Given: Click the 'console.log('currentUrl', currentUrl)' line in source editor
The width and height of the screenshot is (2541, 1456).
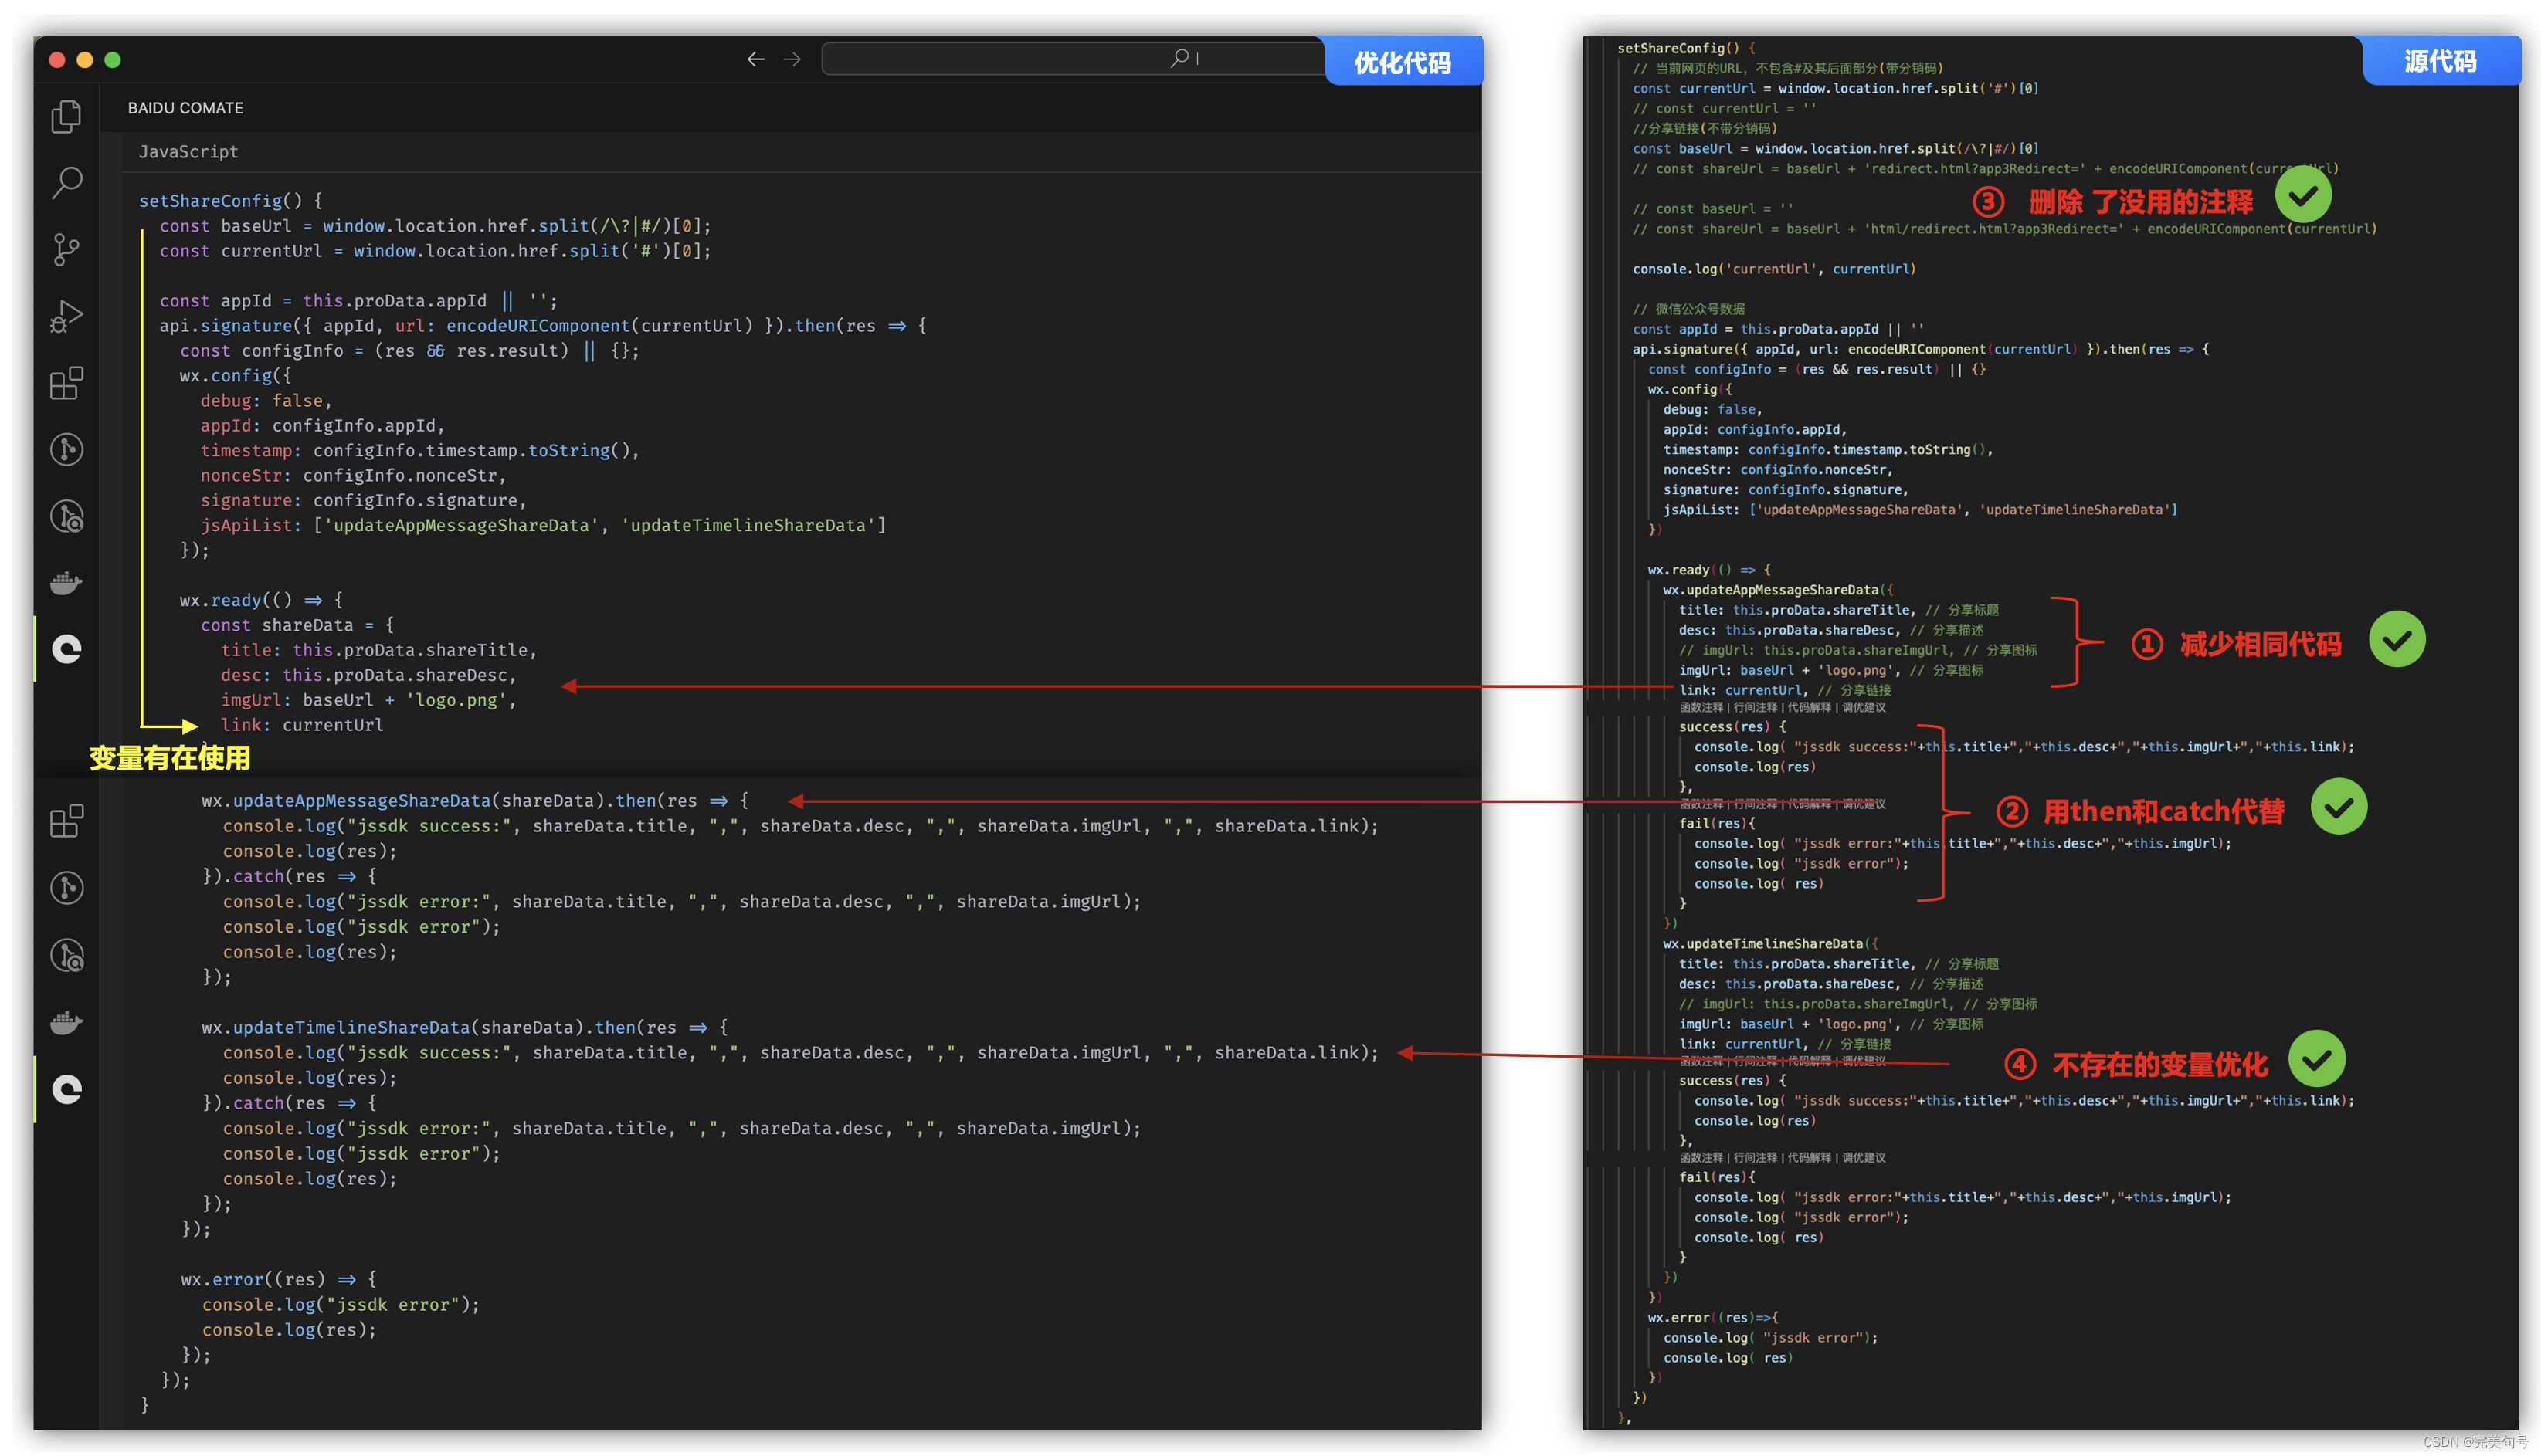Looking at the screenshot, I should (1774, 269).
